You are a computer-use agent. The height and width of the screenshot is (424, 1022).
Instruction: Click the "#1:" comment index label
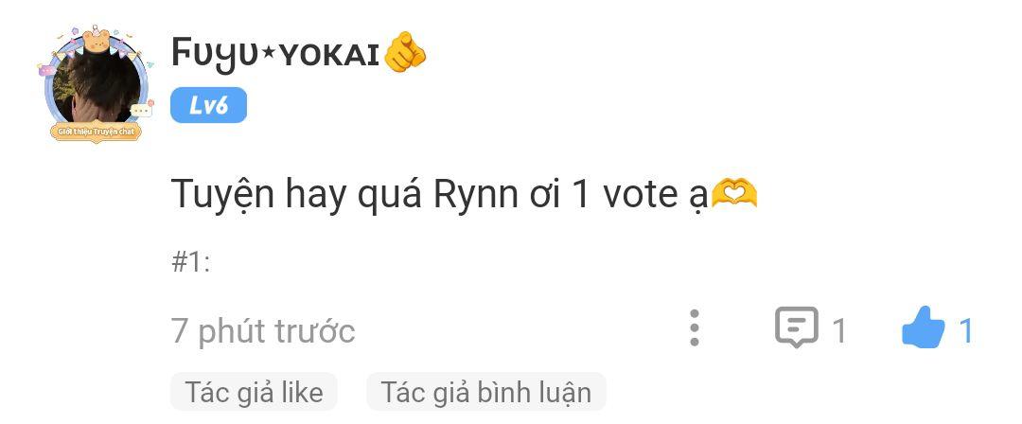click(191, 263)
